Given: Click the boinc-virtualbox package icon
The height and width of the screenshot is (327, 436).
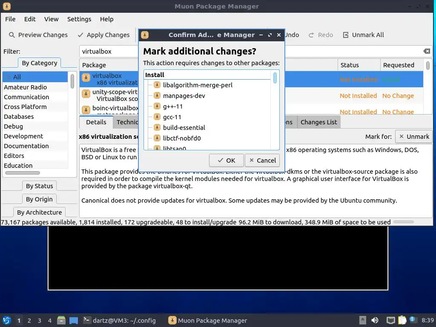Looking at the screenshot, I should tap(86, 109).
